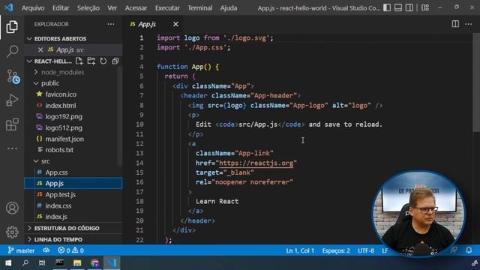The width and height of the screenshot is (480, 270).
Task: Open the Acessar menu
Action: (x=136, y=8)
